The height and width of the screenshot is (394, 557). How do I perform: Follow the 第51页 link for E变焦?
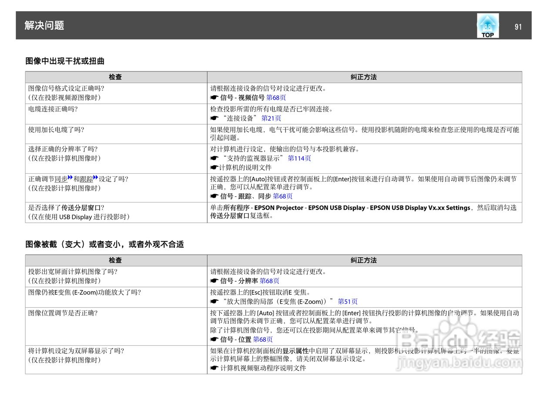[x=348, y=301]
